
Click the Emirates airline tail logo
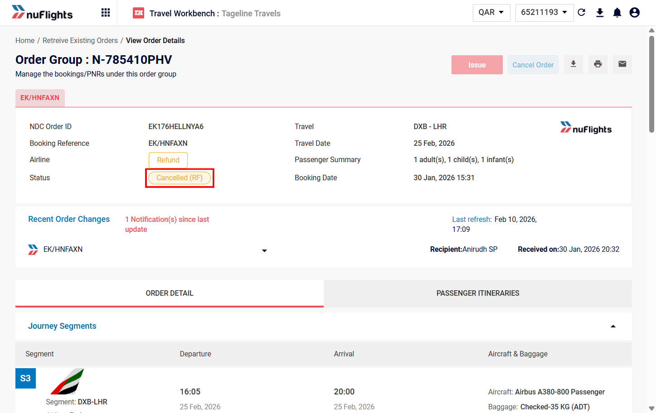(x=67, y=381)
